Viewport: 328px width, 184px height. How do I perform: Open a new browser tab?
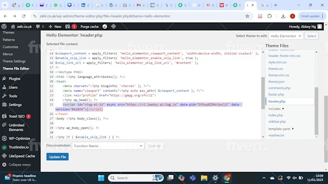click(275, 5)
